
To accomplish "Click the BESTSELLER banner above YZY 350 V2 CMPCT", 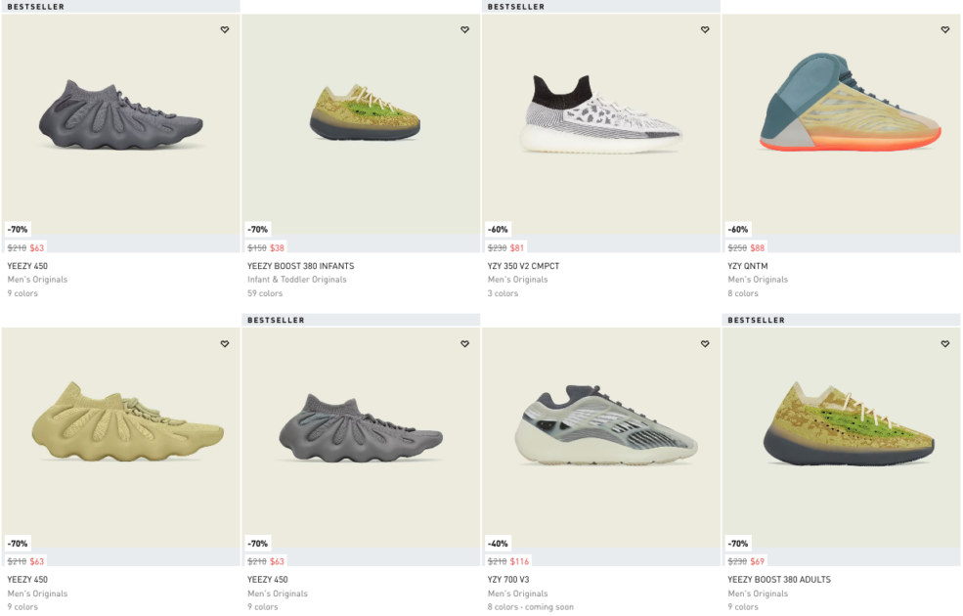I will pos(600,6).
